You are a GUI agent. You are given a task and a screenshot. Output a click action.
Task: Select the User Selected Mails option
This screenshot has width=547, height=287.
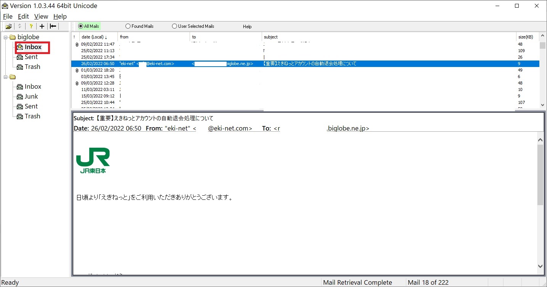pyautogui.click(x=174, y=26)
